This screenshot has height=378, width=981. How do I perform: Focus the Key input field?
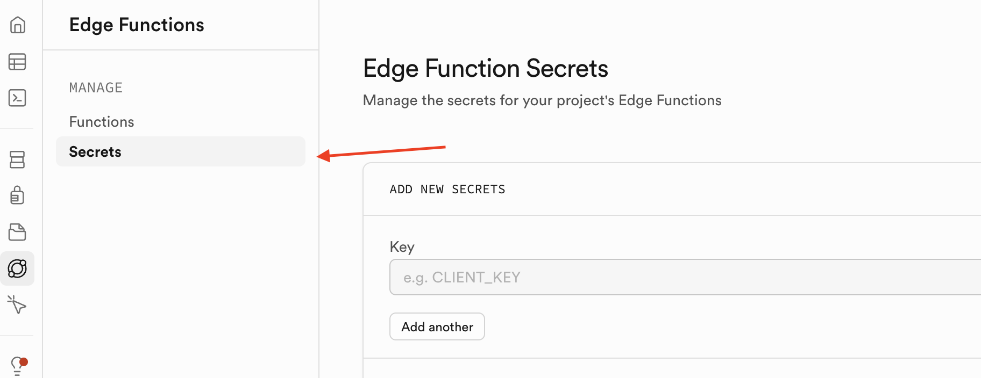point(685,277)
